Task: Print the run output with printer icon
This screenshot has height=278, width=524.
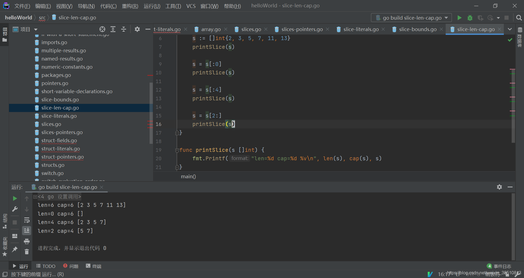Action: [27, 241]
